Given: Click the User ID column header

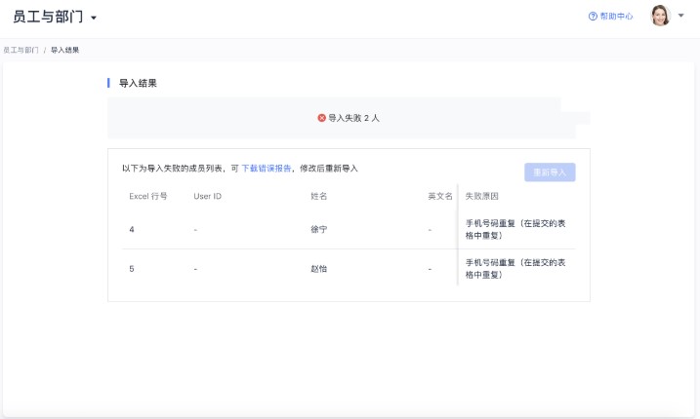Looking at the screenshot, I should (x=208, y=196).
